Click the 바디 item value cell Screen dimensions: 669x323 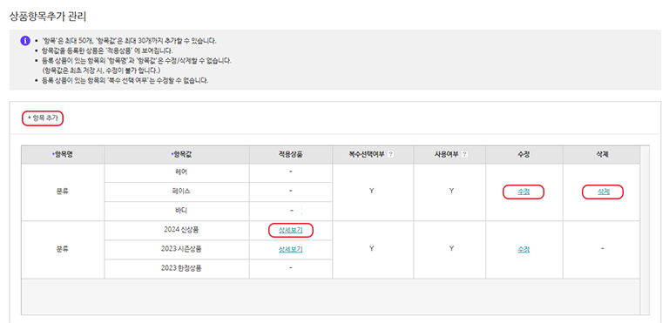tap(177, 212)
